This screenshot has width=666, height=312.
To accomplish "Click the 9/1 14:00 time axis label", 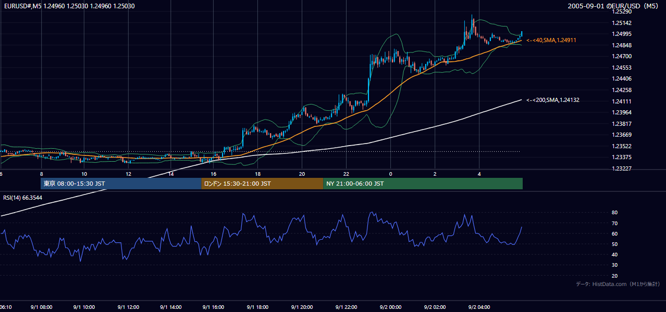I will click(x=171, y=307).
